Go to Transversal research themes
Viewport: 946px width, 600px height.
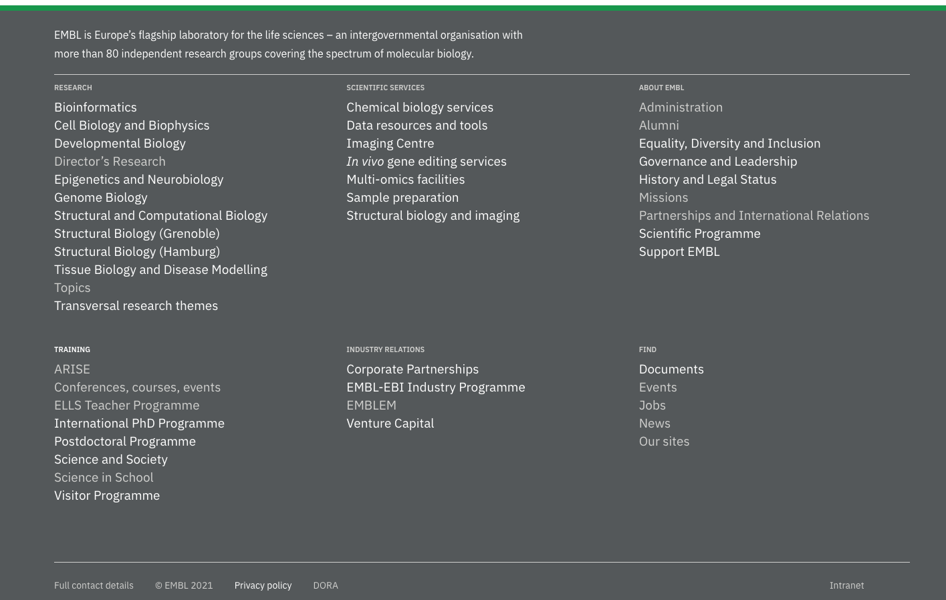(x=136, y=305)
